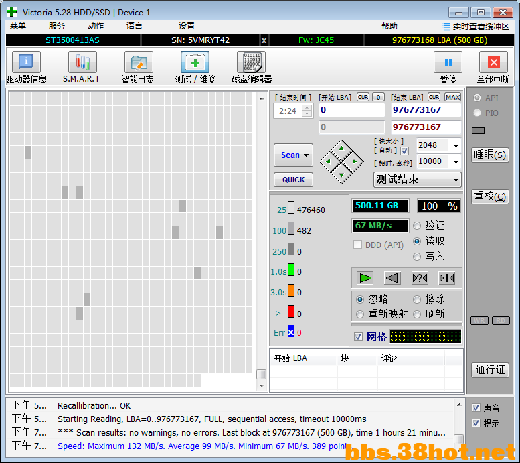Select the Read (读取) radio button

[417, 241]
